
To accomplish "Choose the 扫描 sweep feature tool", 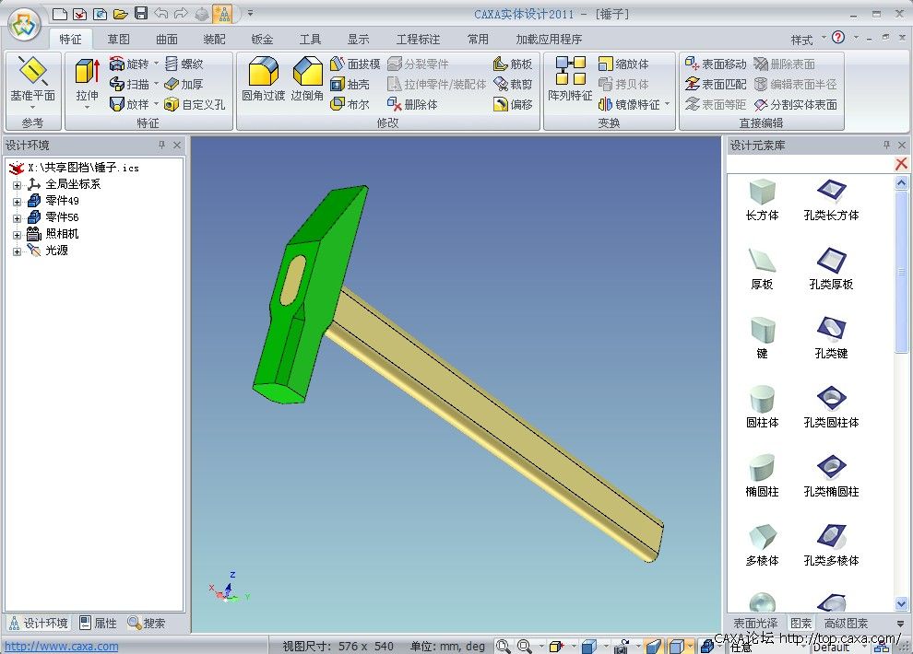I will 129,84.
